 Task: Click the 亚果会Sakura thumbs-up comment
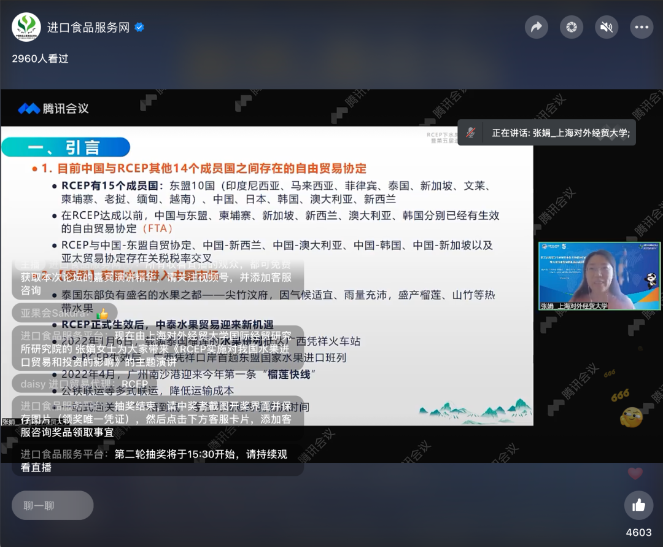point(64,313)
